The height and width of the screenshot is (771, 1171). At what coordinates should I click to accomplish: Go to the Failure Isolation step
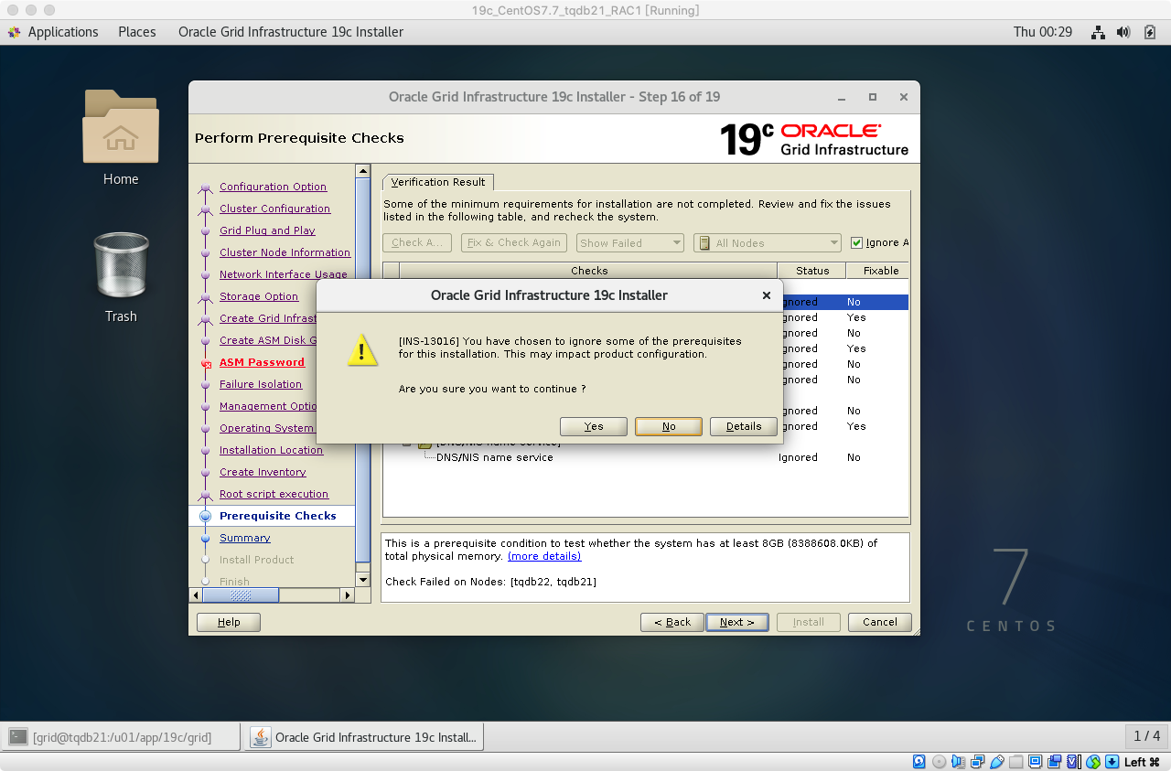coord(261,384)
